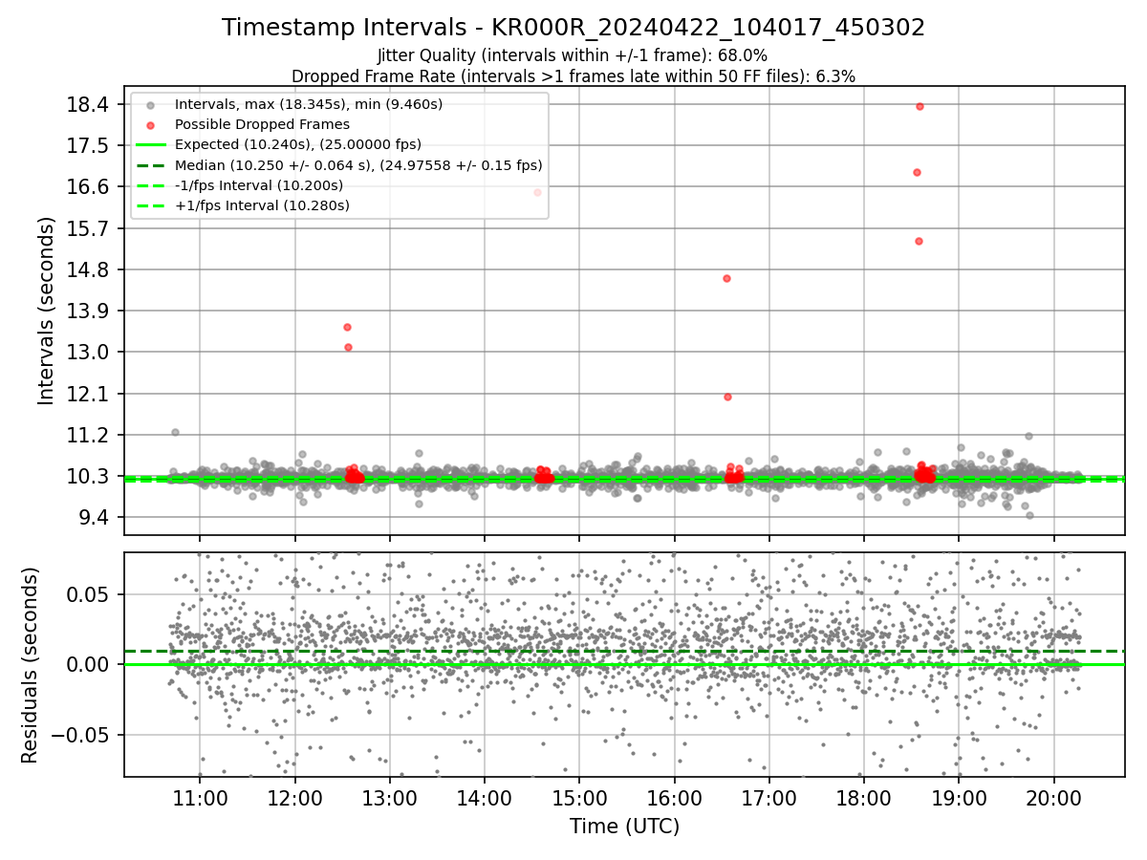The image size is (1147, 860).
Task: Select the red point near 15.4 seconds
Action: pyautogui.click(x=919, y=241)
